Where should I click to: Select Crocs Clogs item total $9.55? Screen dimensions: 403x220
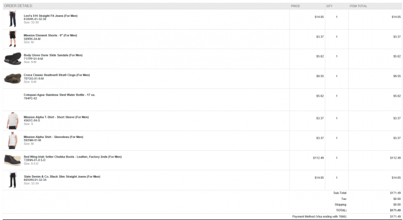(x=397, y=76)
